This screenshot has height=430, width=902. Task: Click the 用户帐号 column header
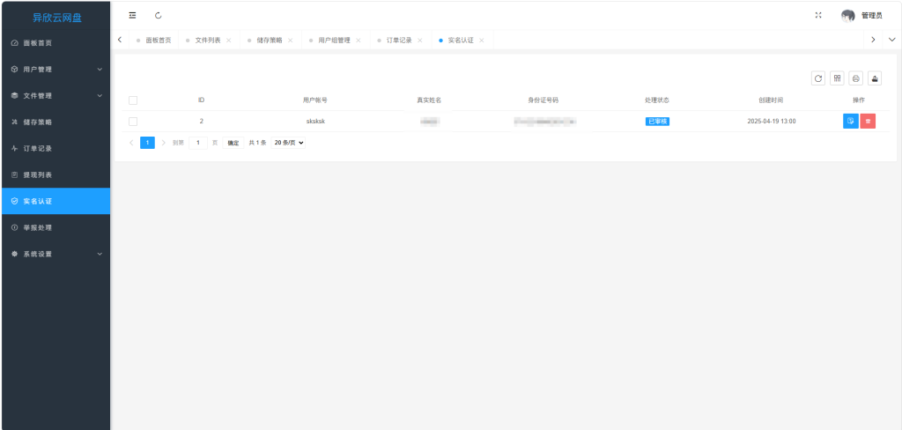coord(315,100)
